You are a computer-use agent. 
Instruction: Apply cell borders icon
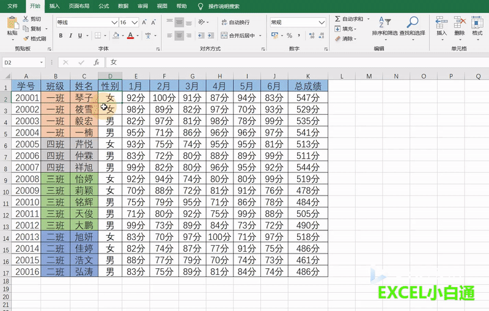pyautogui.click(x=98, y=35)
